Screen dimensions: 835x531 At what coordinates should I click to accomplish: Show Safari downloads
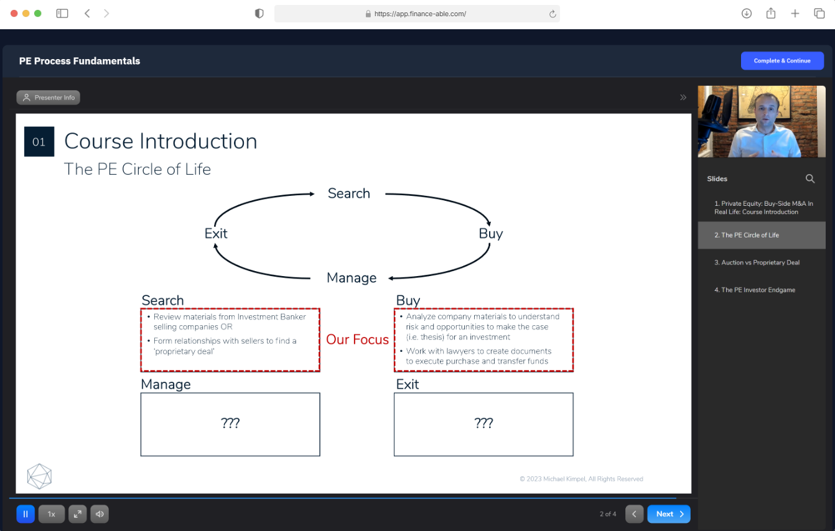point(747,13)
